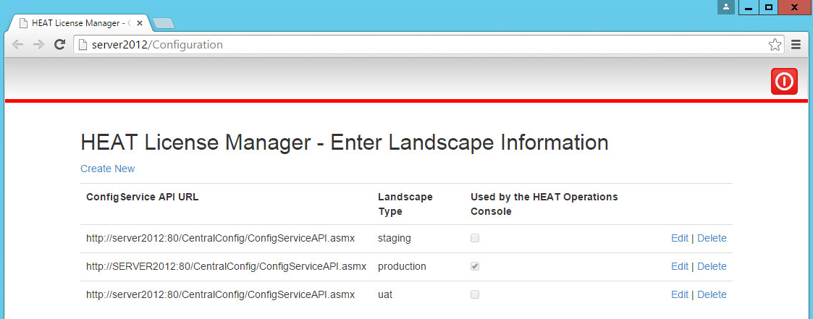The height and width of the screenshot is (319, 813).
Task: Delete the uat landscape entry
Action: pos(712,294)
